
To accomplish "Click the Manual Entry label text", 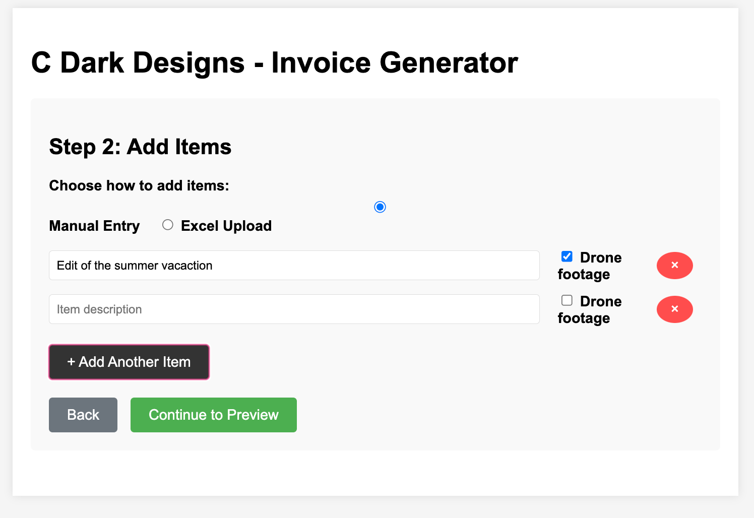I will point(94,226).
